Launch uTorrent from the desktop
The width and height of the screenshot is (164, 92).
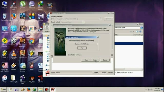(23, 5)
